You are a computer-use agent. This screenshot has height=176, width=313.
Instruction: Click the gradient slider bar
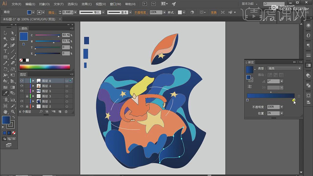pos(271,96)
